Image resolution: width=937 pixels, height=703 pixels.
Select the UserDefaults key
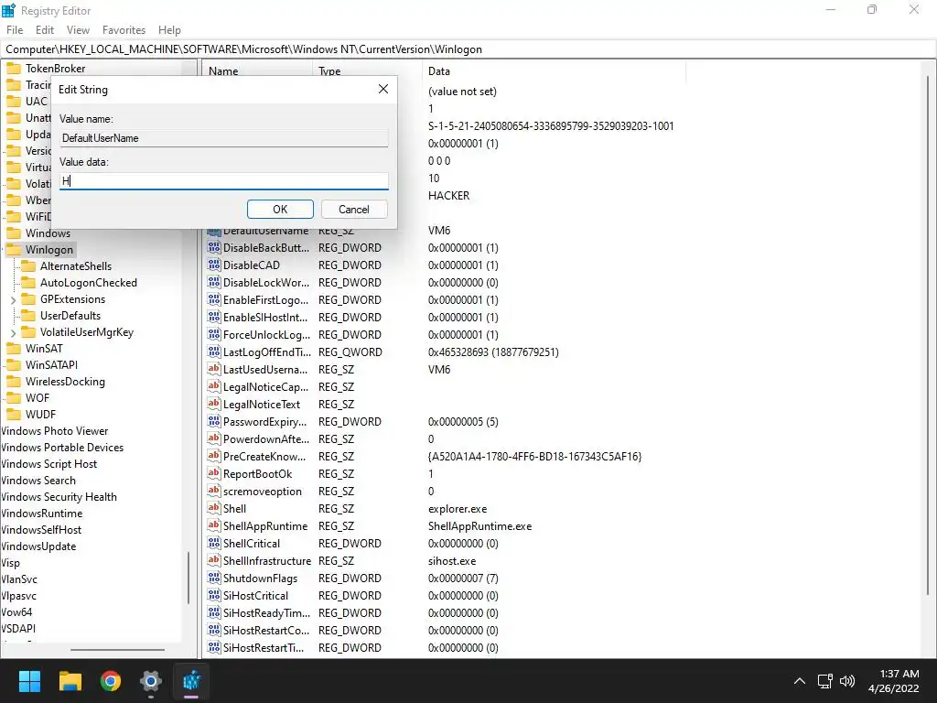coord(70,316)
